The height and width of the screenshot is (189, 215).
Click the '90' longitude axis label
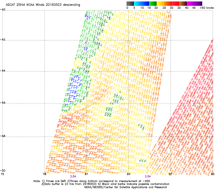pos(213,174)
